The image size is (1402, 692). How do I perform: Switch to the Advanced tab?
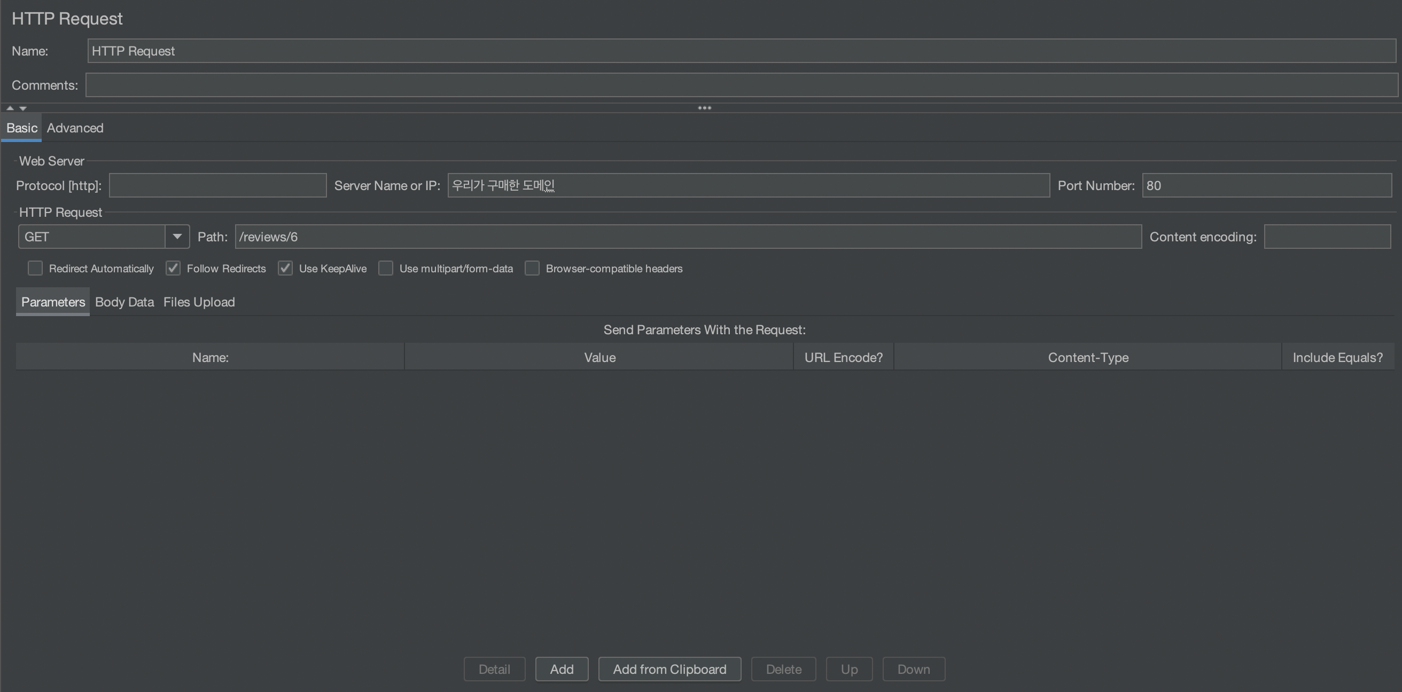click(x=75, y=128)
